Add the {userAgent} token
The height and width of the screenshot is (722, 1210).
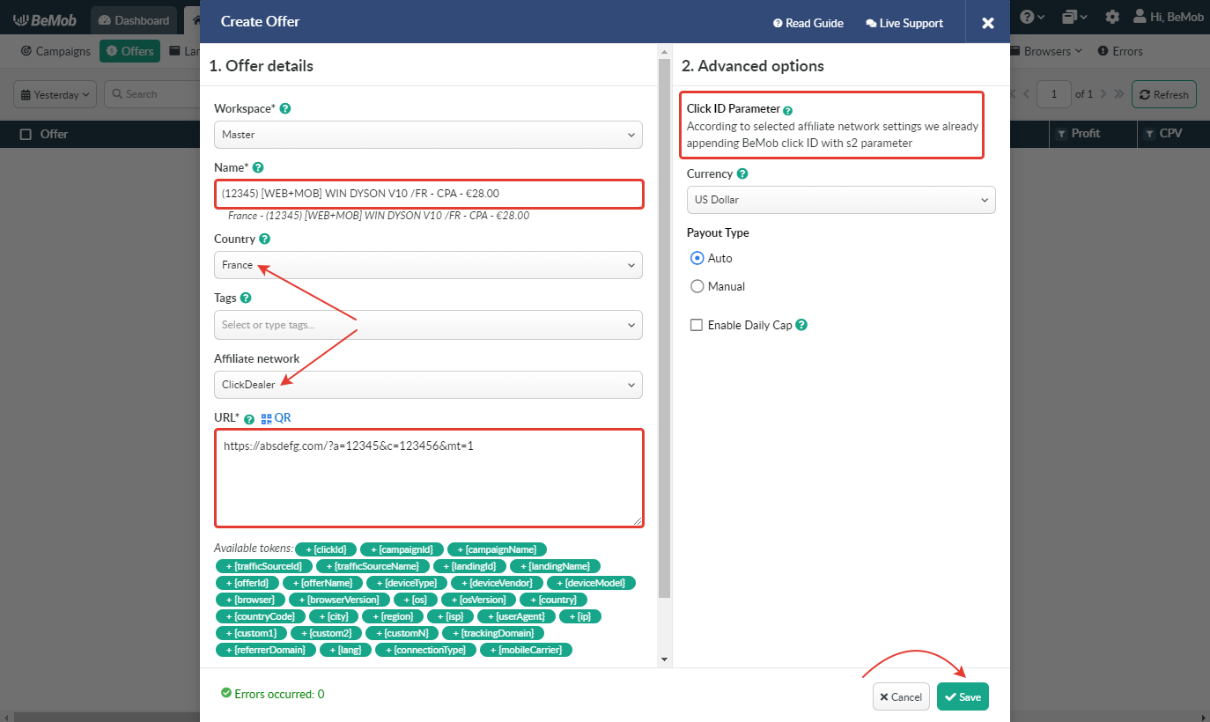tap(516, 616)
